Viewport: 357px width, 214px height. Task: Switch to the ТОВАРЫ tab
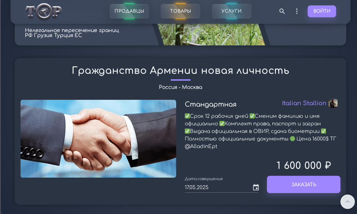click(x=180, y=11)
